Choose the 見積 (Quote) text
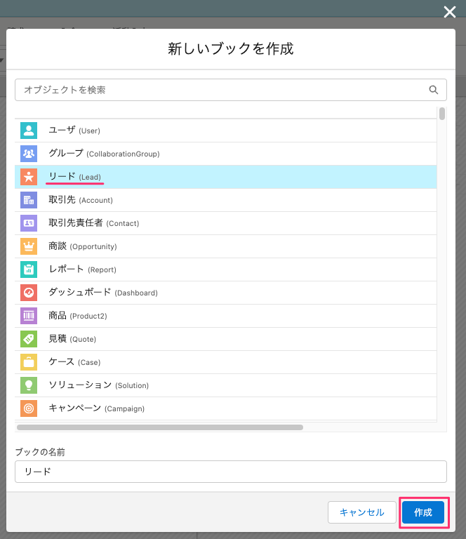The image size is (466, 539). coord(72,338)
